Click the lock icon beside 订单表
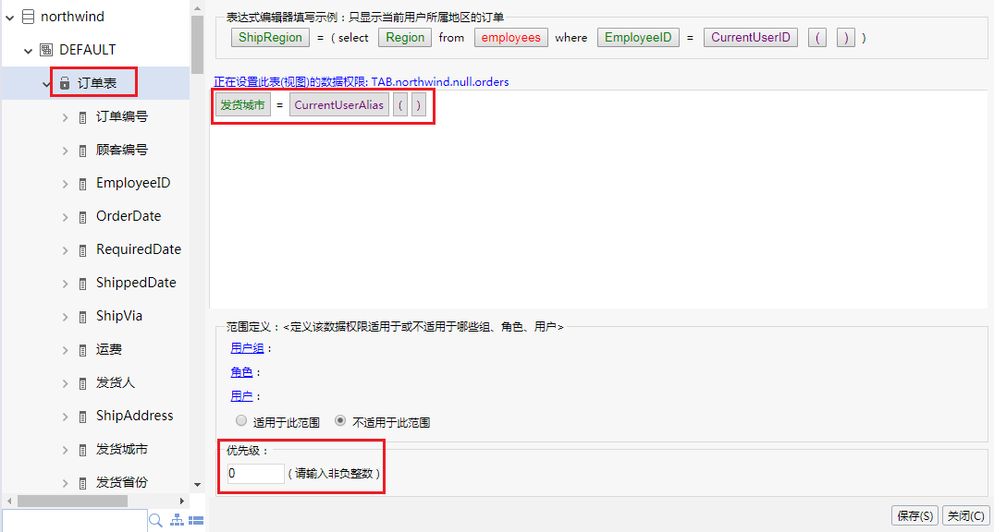This screenshot has height=532, width=994. 64,83
